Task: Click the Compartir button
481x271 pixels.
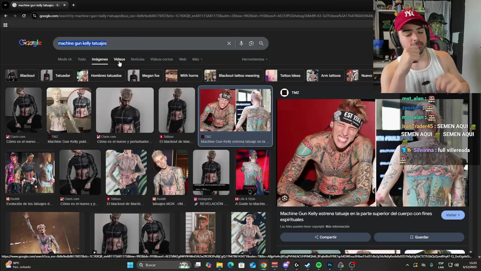Action: (325, 237)
